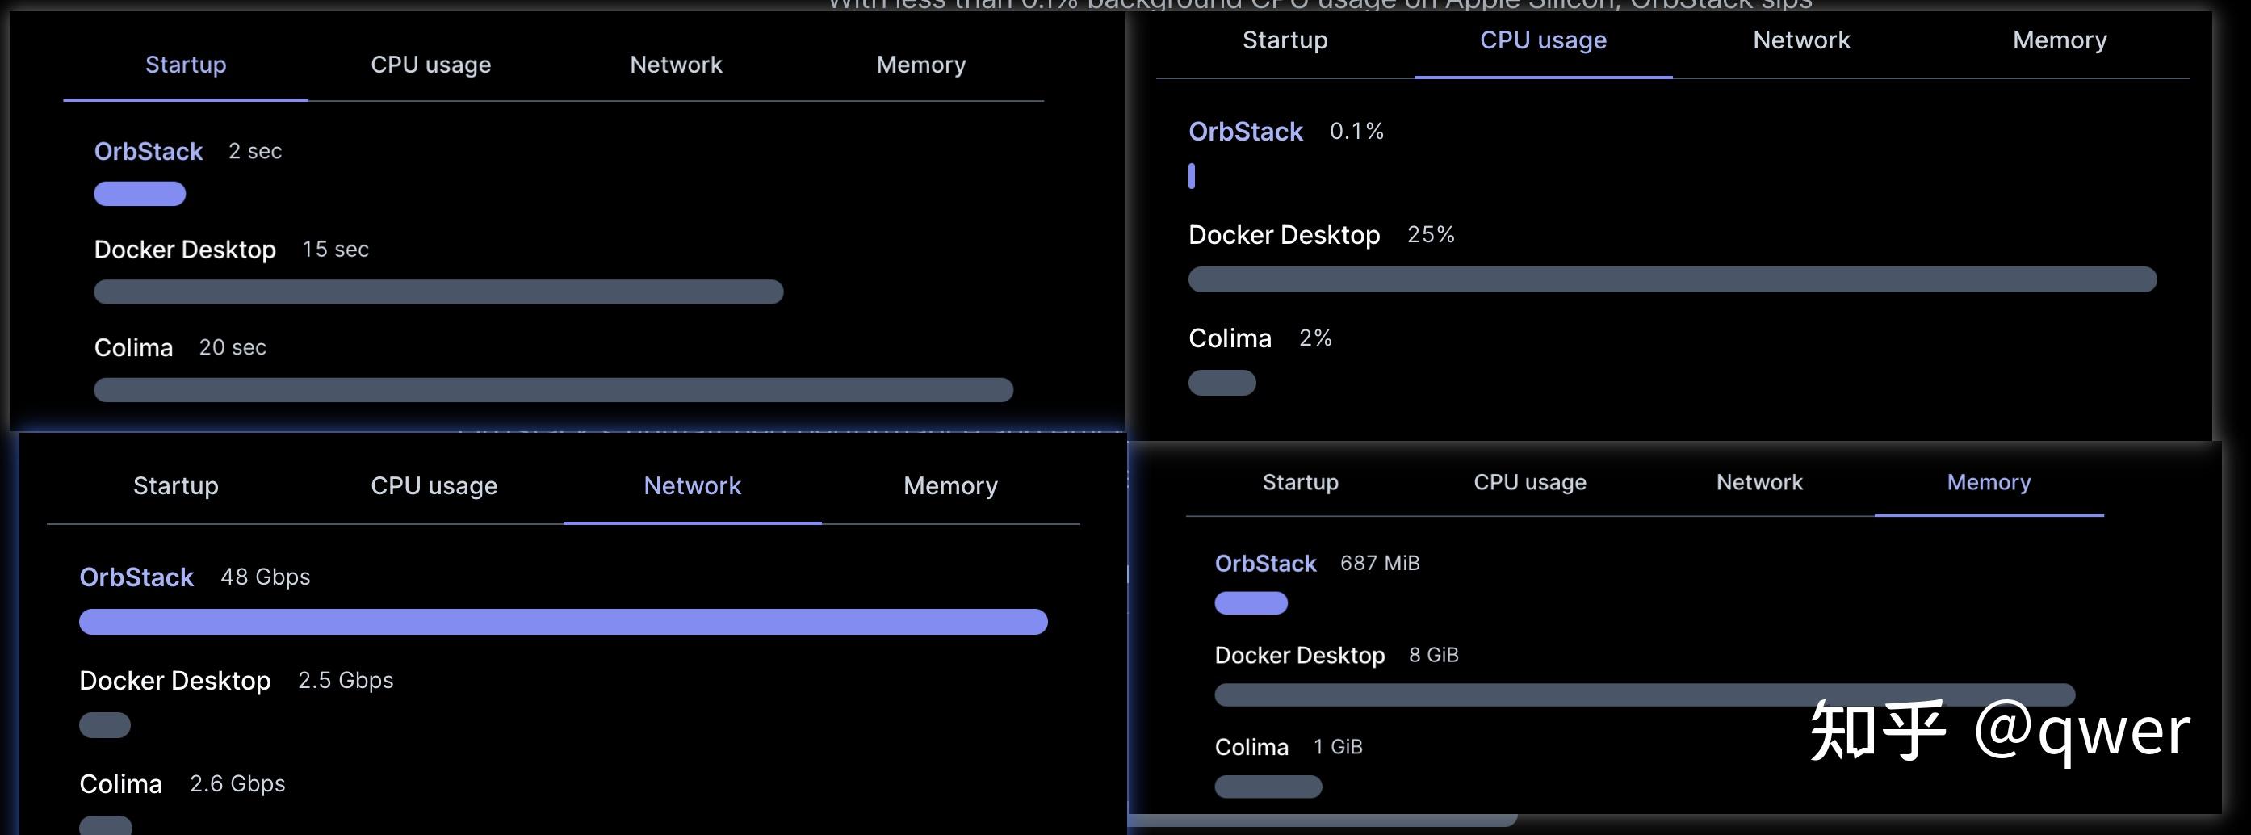2251x835 pixels.
Task: Click the highlighted Memory tab above "687 MiB"
Action: pos(1988,483)
